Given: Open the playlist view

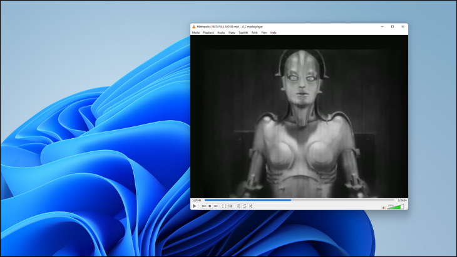Looking at the screenshot, I should click(x=239, y=206).
